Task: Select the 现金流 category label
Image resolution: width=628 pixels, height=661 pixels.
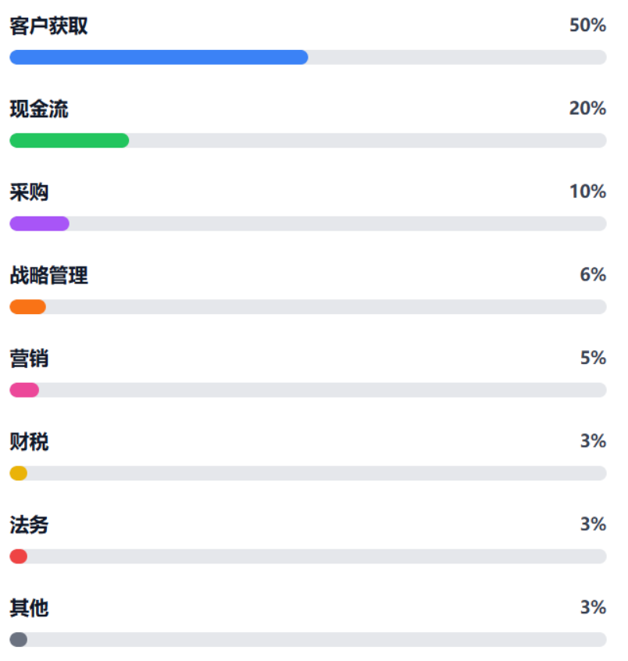Action: (38, 109)
